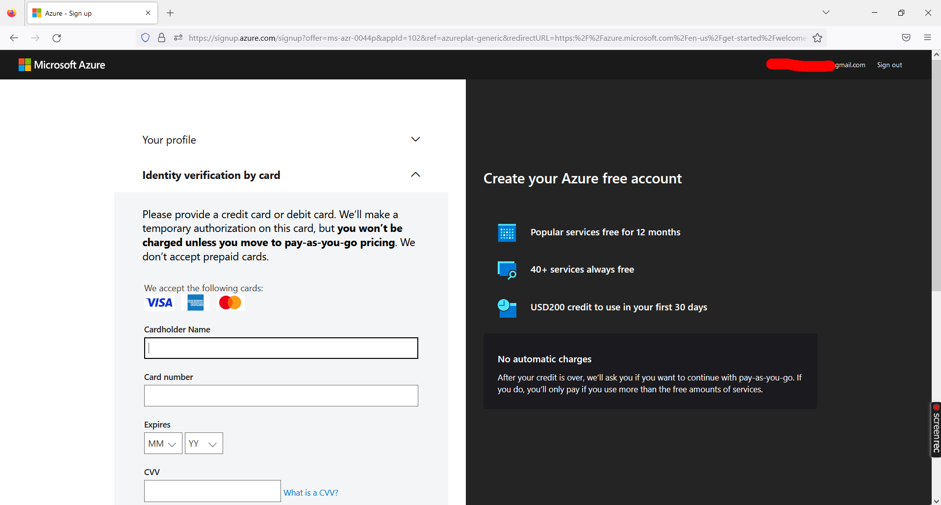Open the Firefox application menu

click(928, 37)
